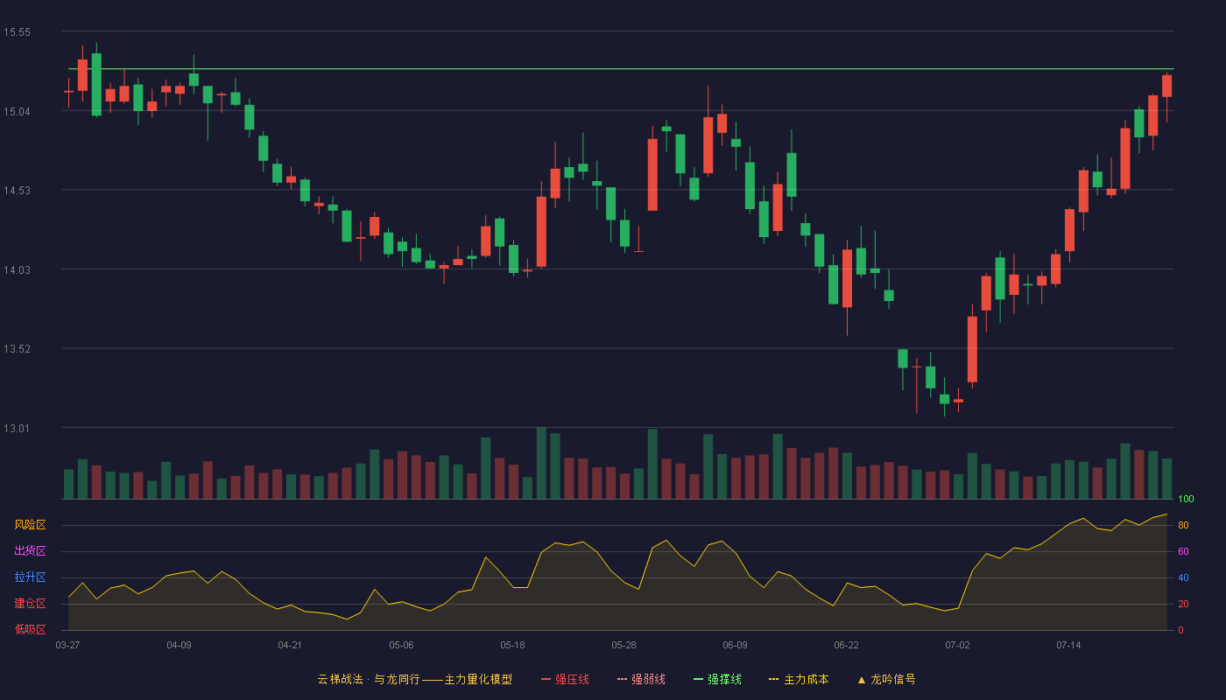Click the 13.52 price axis label
Screen dimensions: 1226x700
click(x=17, y=349)
